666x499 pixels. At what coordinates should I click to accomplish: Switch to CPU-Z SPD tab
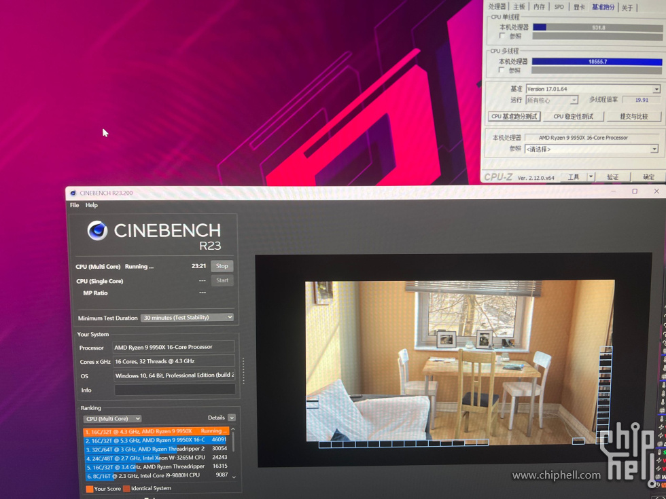pos(559,7)
